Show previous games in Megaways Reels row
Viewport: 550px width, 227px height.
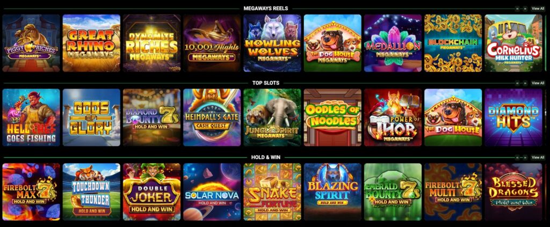click(x=517, y=9)
